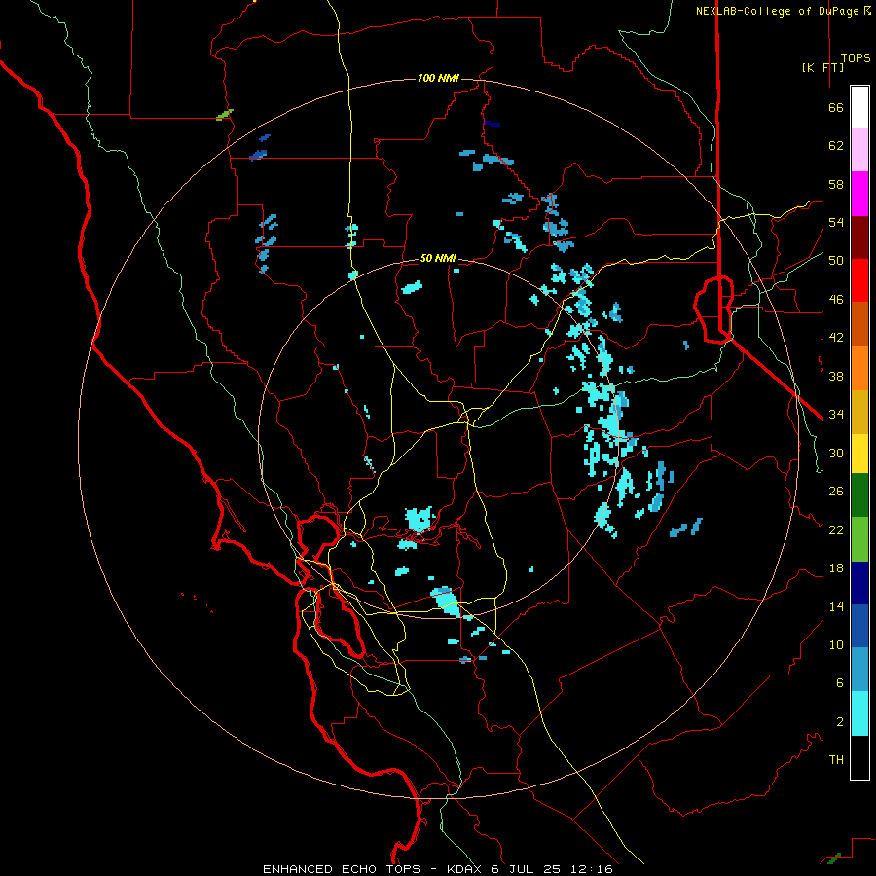
Task: Click the 54 legend value
Action: tap(836, 222)
